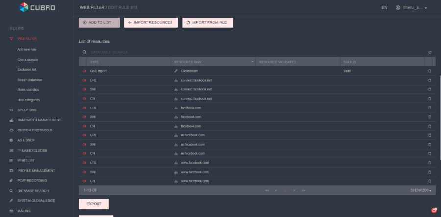Viewport: 441px width, 217px height.
Task: Click the refresh icon above the table
Action: (430, 52)
